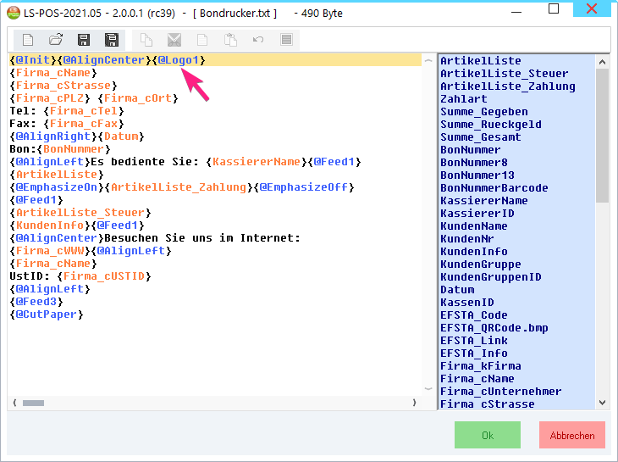Click the {BonNummer} placeholder in the editor

click(x=74, y=149)
